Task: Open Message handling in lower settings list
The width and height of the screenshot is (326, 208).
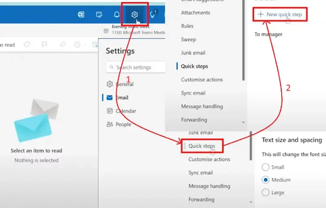Action: pyautogui.click(x=209, y=186)
